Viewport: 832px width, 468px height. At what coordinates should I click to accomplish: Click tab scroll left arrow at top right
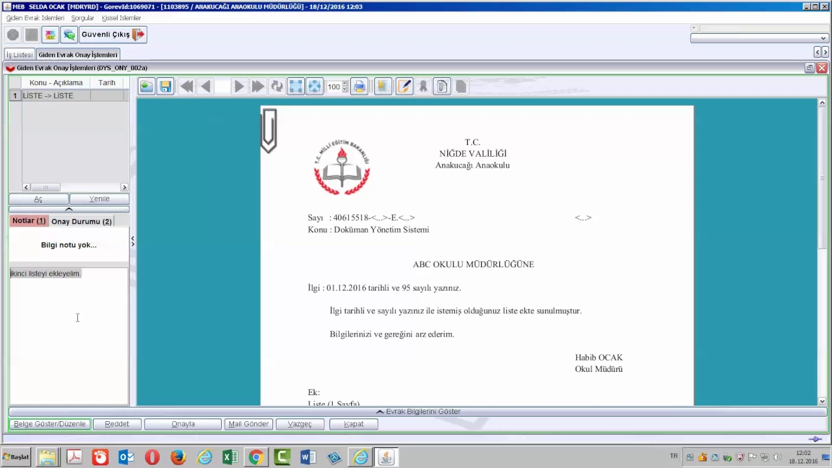point(817,52)
